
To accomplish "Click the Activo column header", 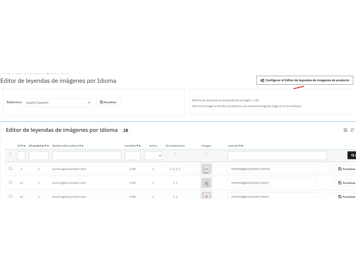I will pyautogui.click(x=153, y=146).
